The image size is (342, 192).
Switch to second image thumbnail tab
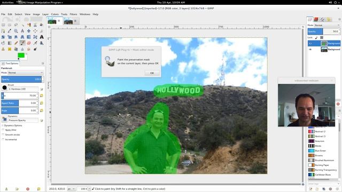[68, 21]
